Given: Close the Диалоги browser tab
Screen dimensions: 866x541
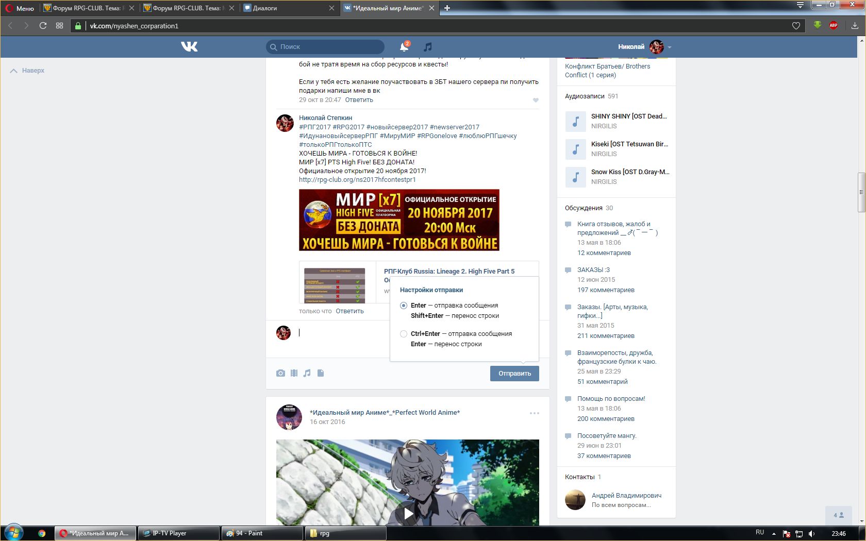Looking at the screenshot, I should [331, 8].
